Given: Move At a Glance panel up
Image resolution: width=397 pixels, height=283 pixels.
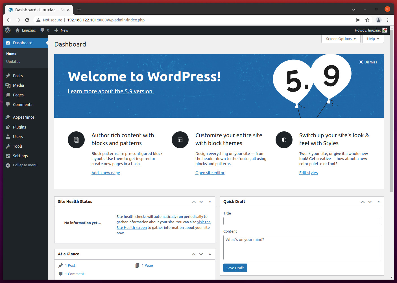Looking at the screenshot, I should click(194, 254).
